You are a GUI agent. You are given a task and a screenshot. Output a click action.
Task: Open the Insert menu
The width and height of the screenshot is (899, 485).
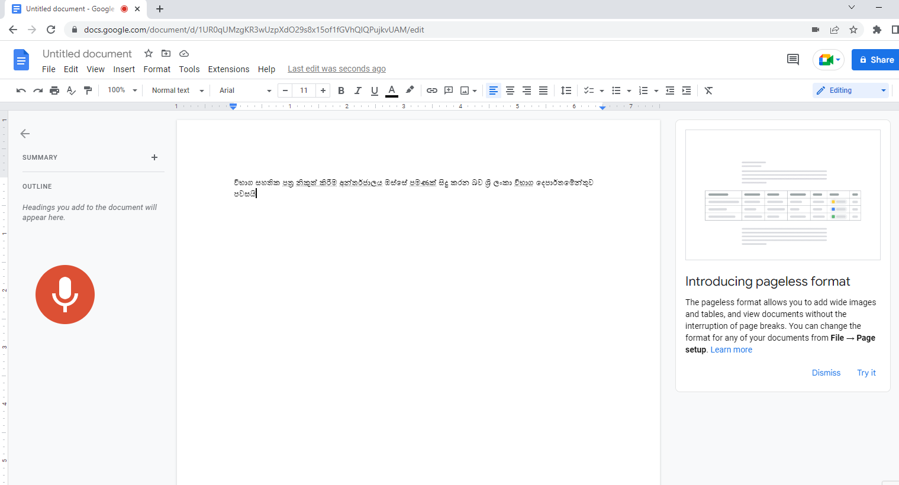pyautogui.click(x=124, y=69)
